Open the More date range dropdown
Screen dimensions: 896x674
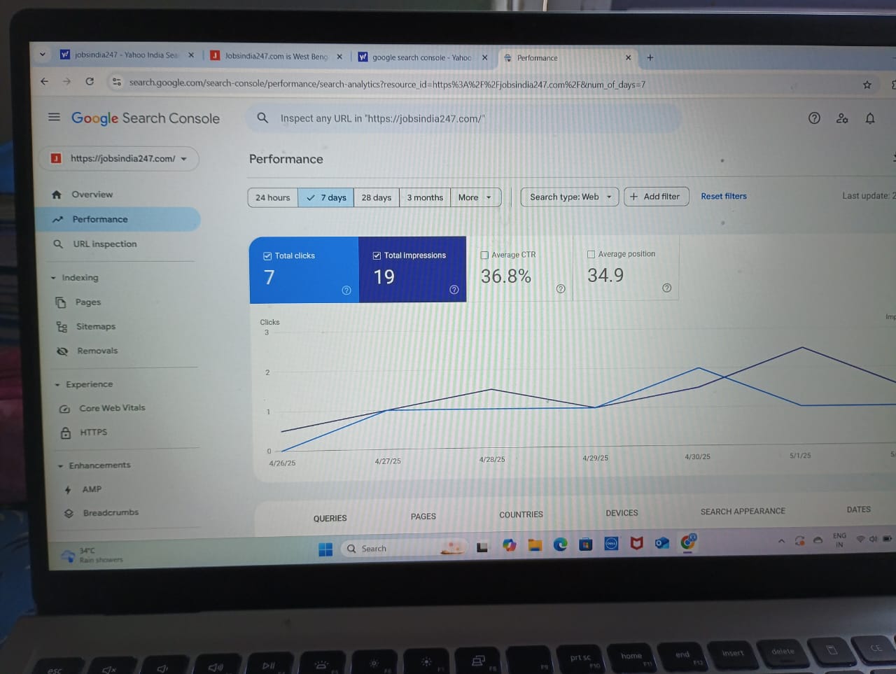476,197
